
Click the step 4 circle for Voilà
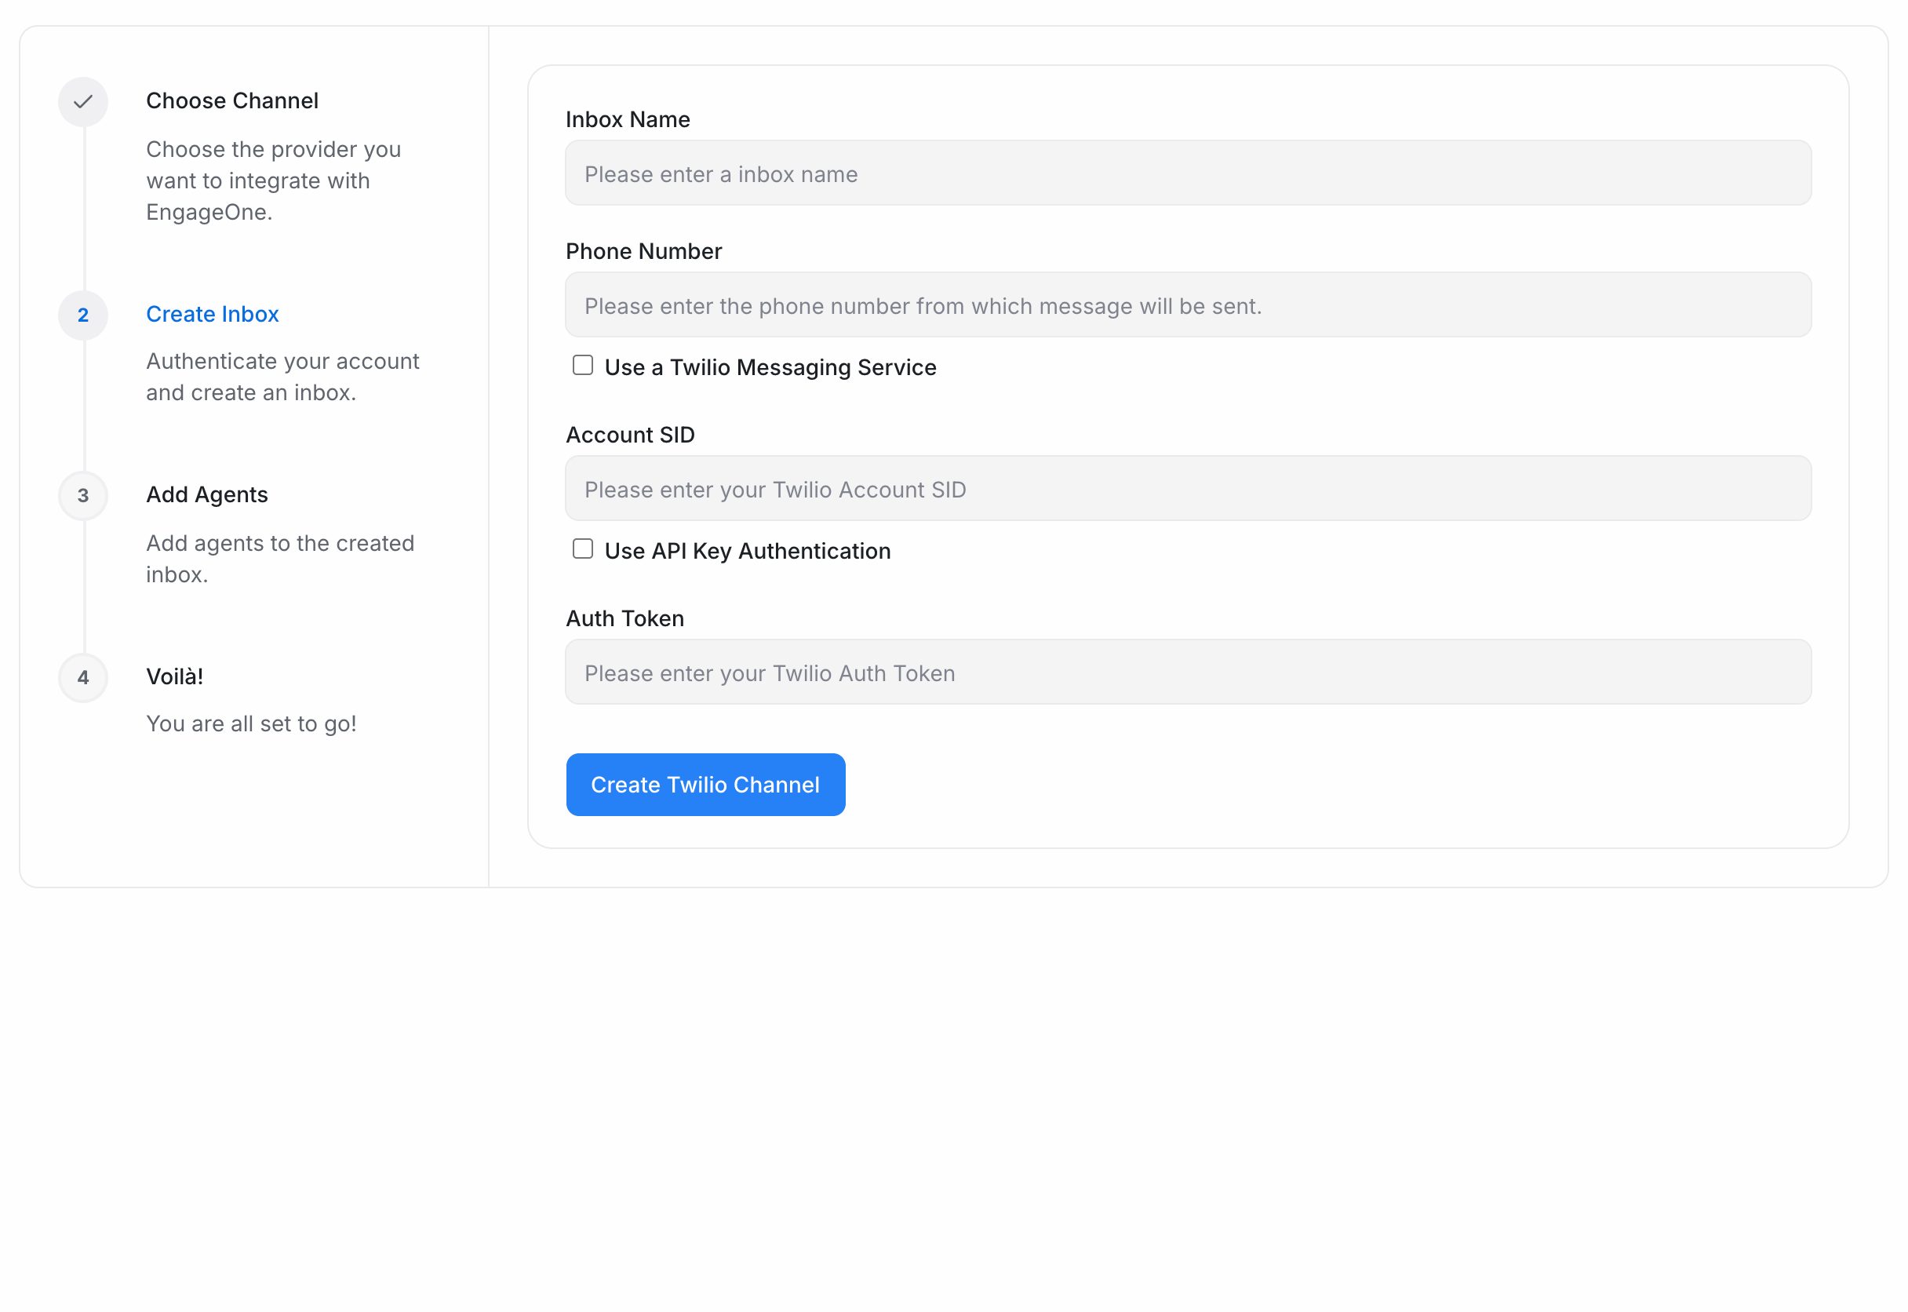coord(83,677)
